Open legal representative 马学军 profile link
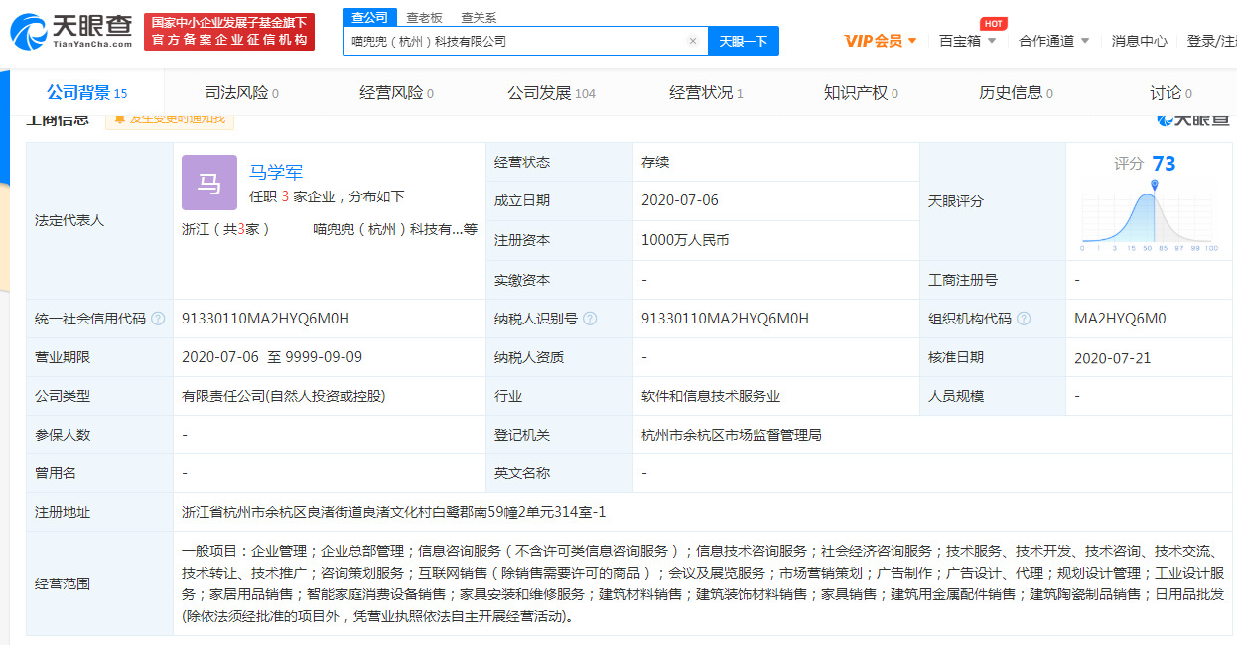 point(276,172)
